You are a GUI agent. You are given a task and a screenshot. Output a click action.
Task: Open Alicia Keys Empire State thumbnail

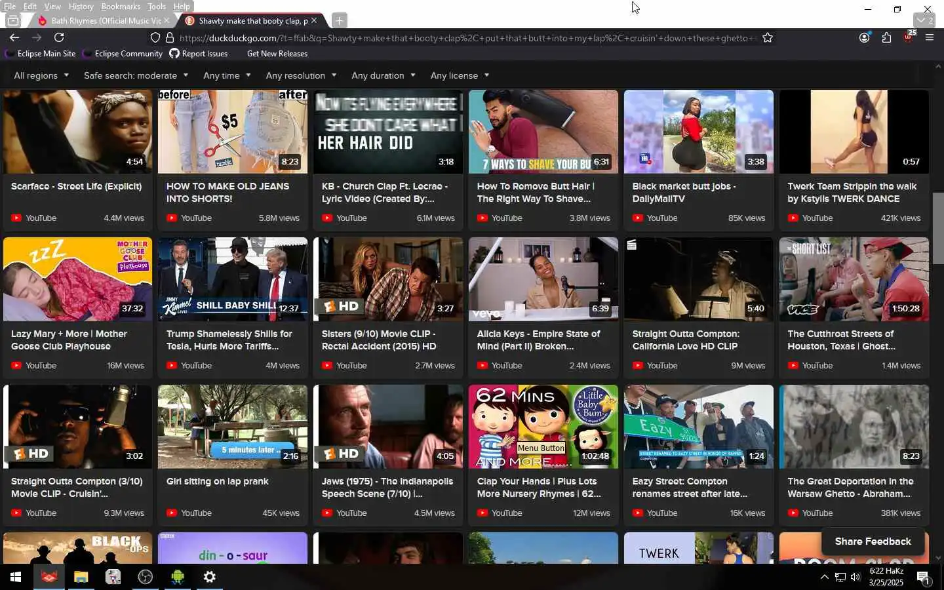pos(543,279)
